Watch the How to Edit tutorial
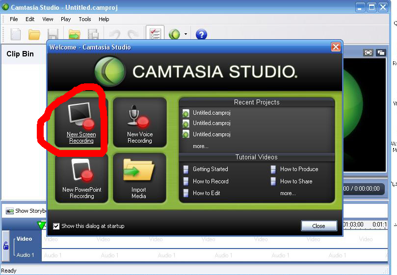The height and width of the screenshot is (275, 397). 206,193
